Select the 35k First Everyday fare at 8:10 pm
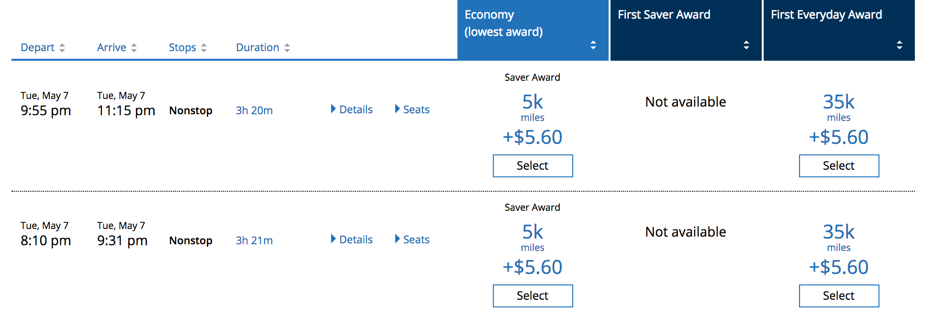Viewport: 945px width, 316px height. (x=839, y=295)
